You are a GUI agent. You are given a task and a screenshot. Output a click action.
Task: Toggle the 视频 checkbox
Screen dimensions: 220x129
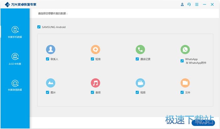coord(137,92)
